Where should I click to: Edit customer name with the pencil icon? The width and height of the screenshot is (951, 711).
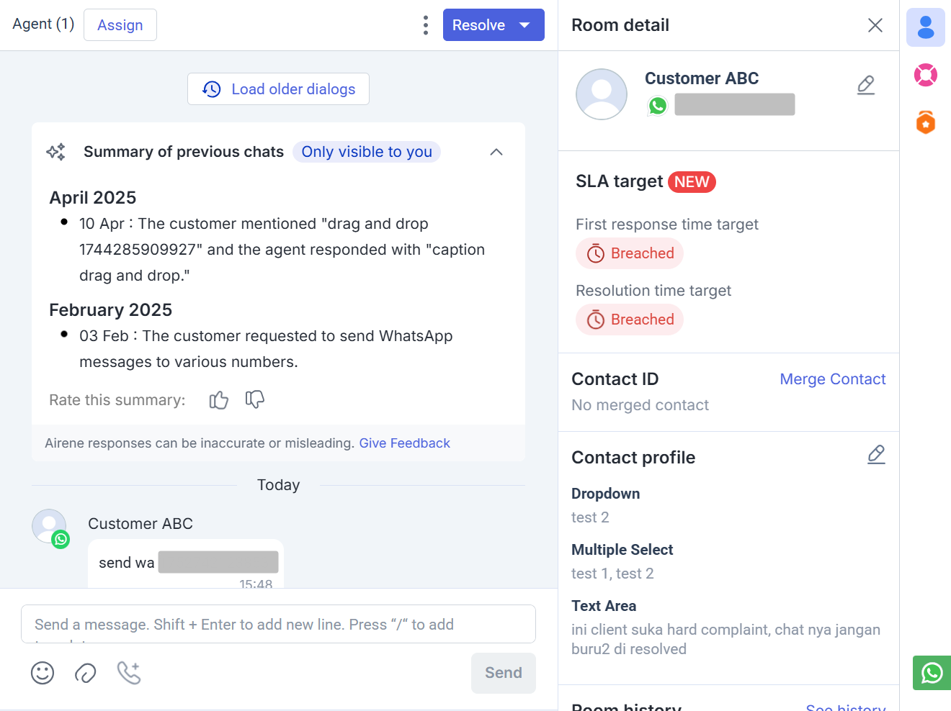pyautogui.click(x=866, y=85)
